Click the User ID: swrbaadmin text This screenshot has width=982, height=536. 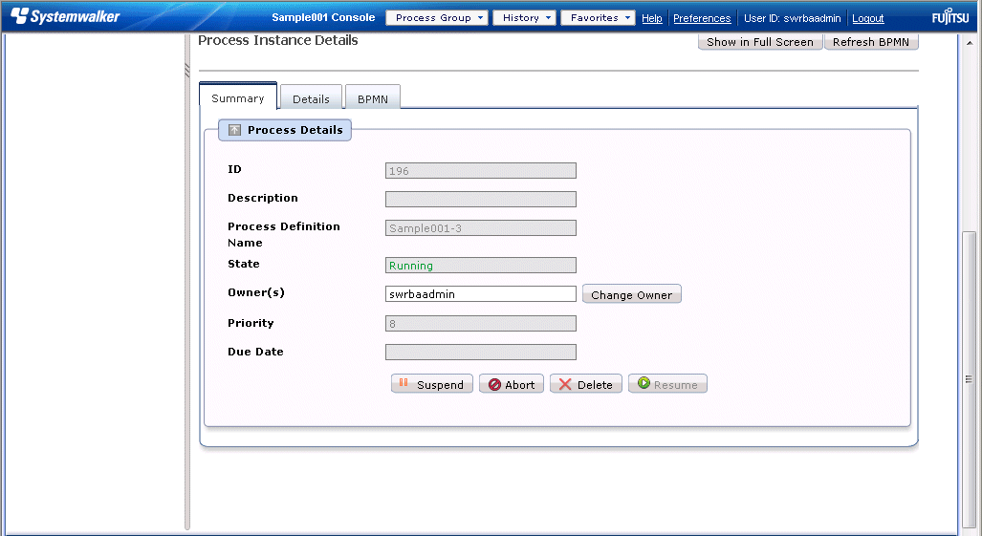793,18
